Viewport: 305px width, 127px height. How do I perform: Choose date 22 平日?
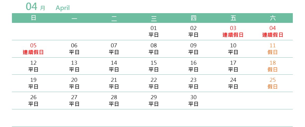pos(153,83)
